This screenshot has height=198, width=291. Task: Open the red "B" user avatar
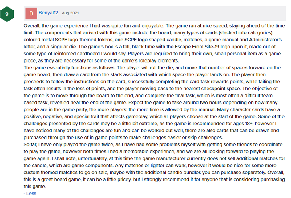point(31,13)
